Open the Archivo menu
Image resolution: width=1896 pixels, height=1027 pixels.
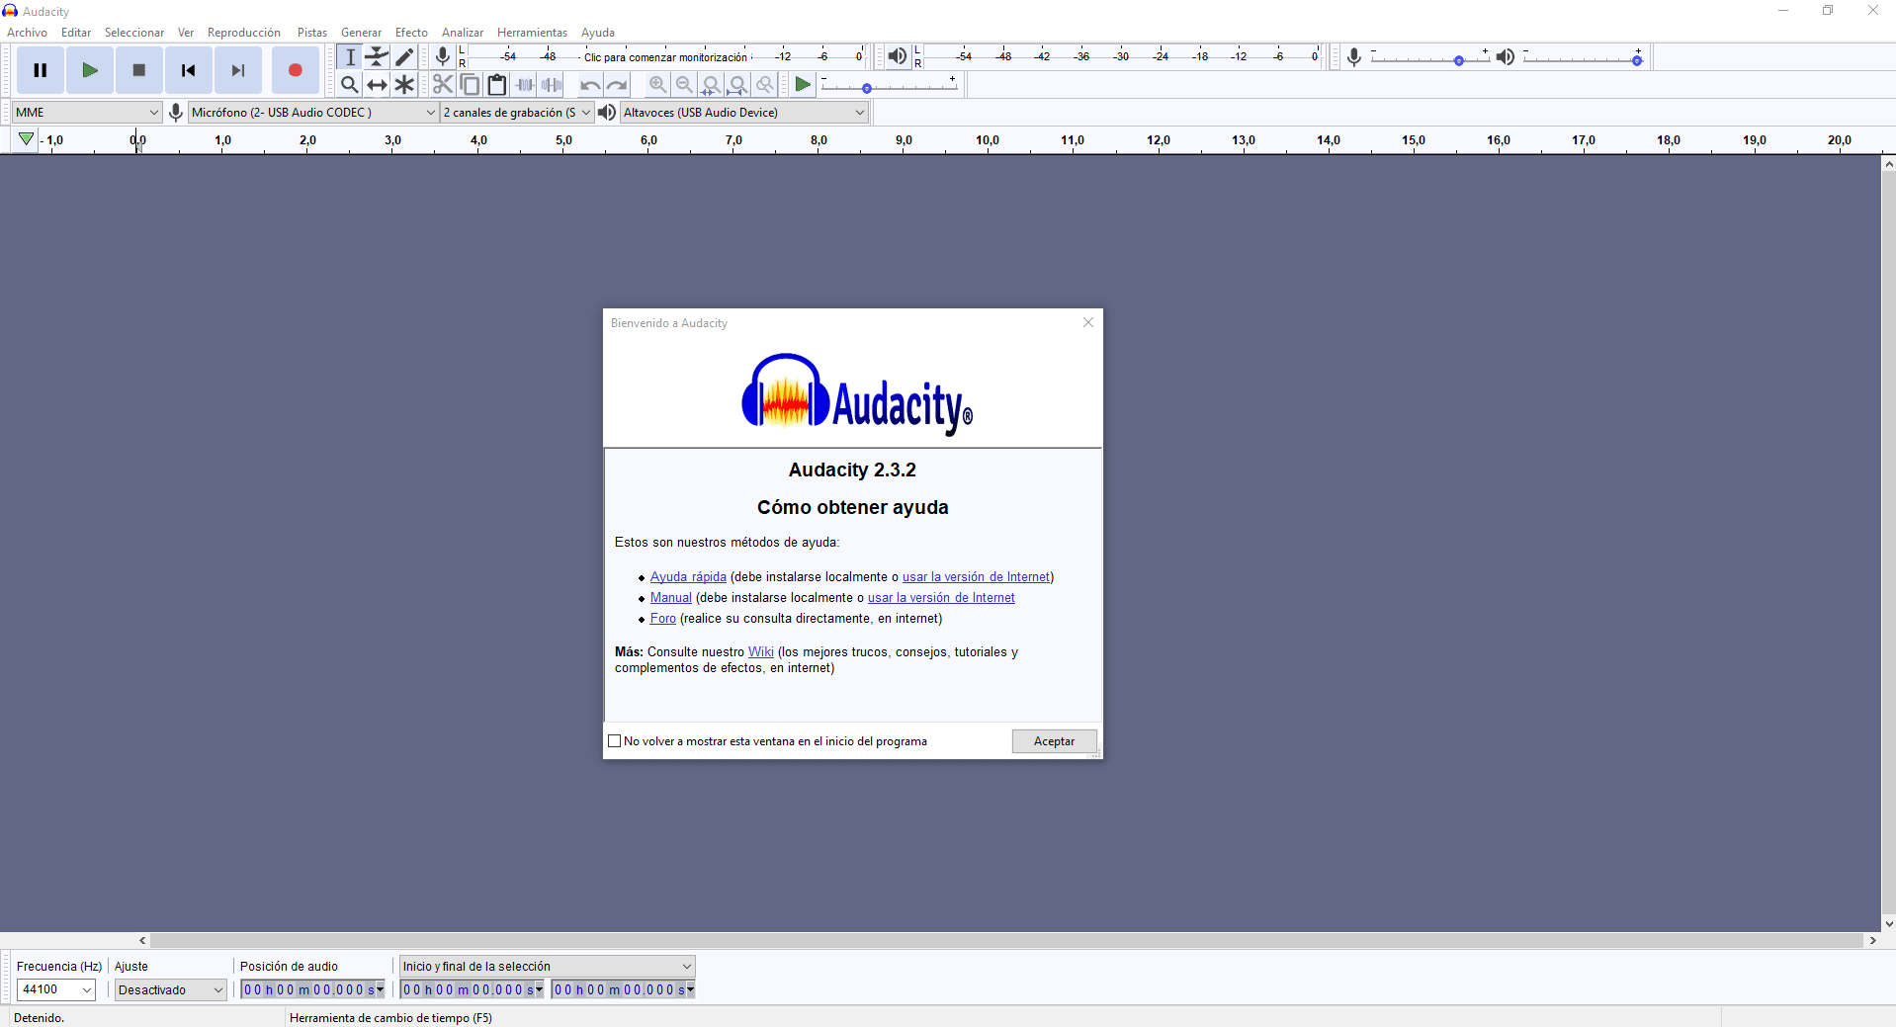pos(28,33)
